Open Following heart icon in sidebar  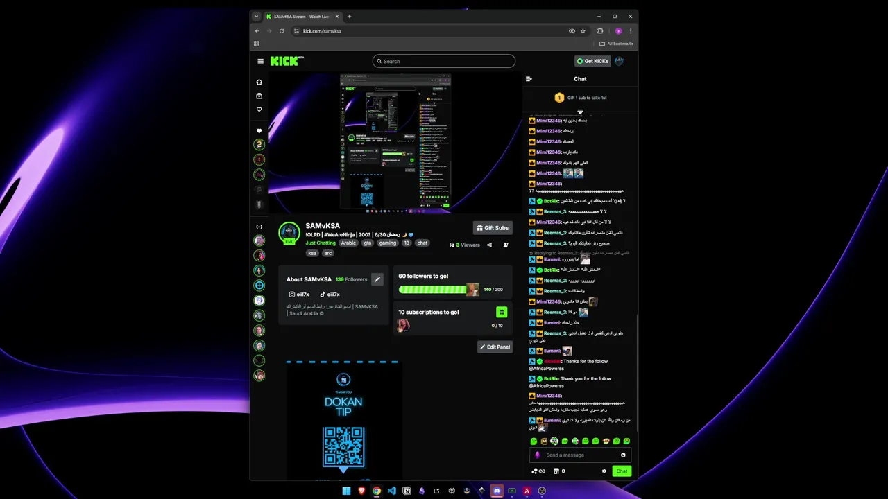(x=259, y=110)
